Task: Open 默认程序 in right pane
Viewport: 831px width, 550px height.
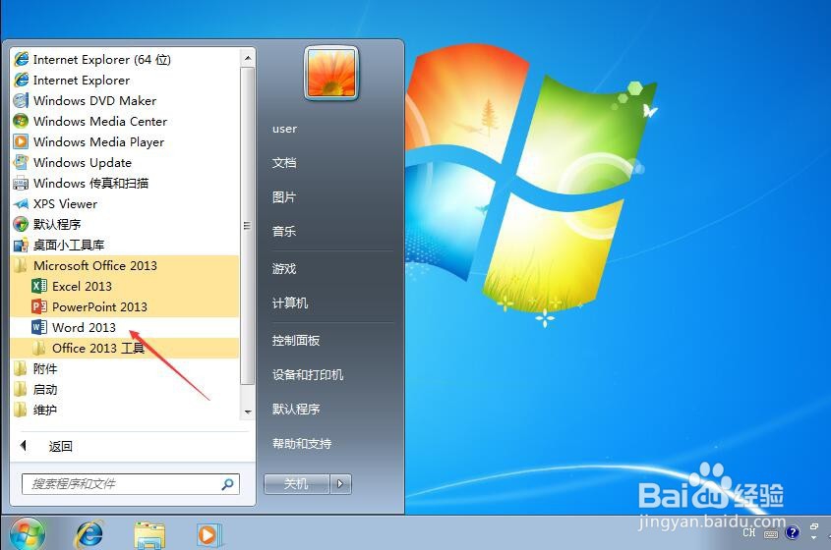Action: 296,410
